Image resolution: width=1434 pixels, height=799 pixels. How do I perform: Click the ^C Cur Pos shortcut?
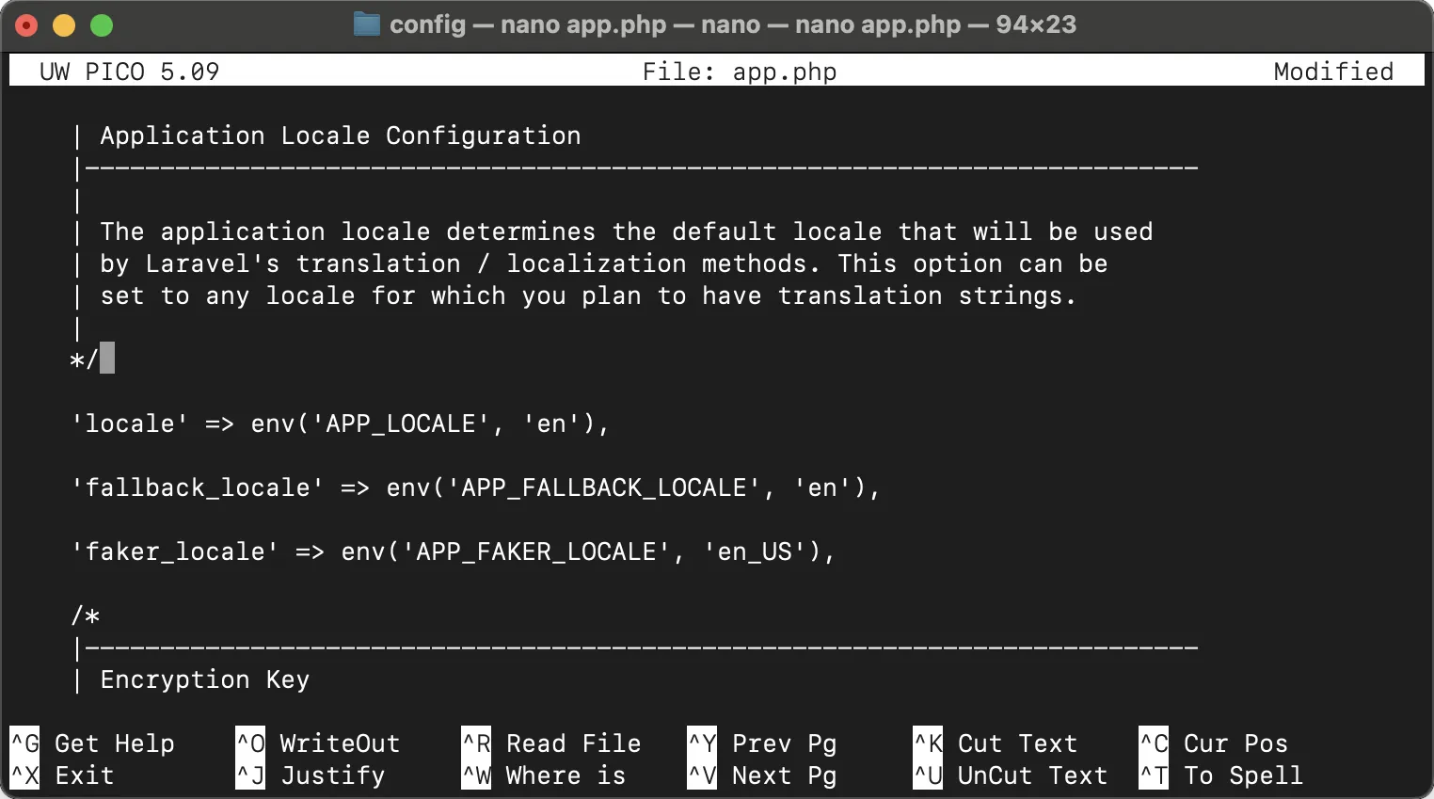coord(1214,743)
